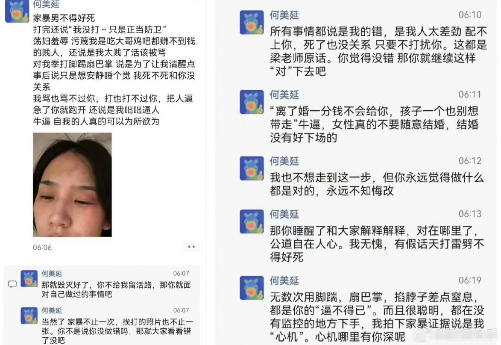Image resolution: width=501 pixels, height=345 pixels.
Task: Tap the avatar of the 06:13 comment
Action: pos(252,221)
